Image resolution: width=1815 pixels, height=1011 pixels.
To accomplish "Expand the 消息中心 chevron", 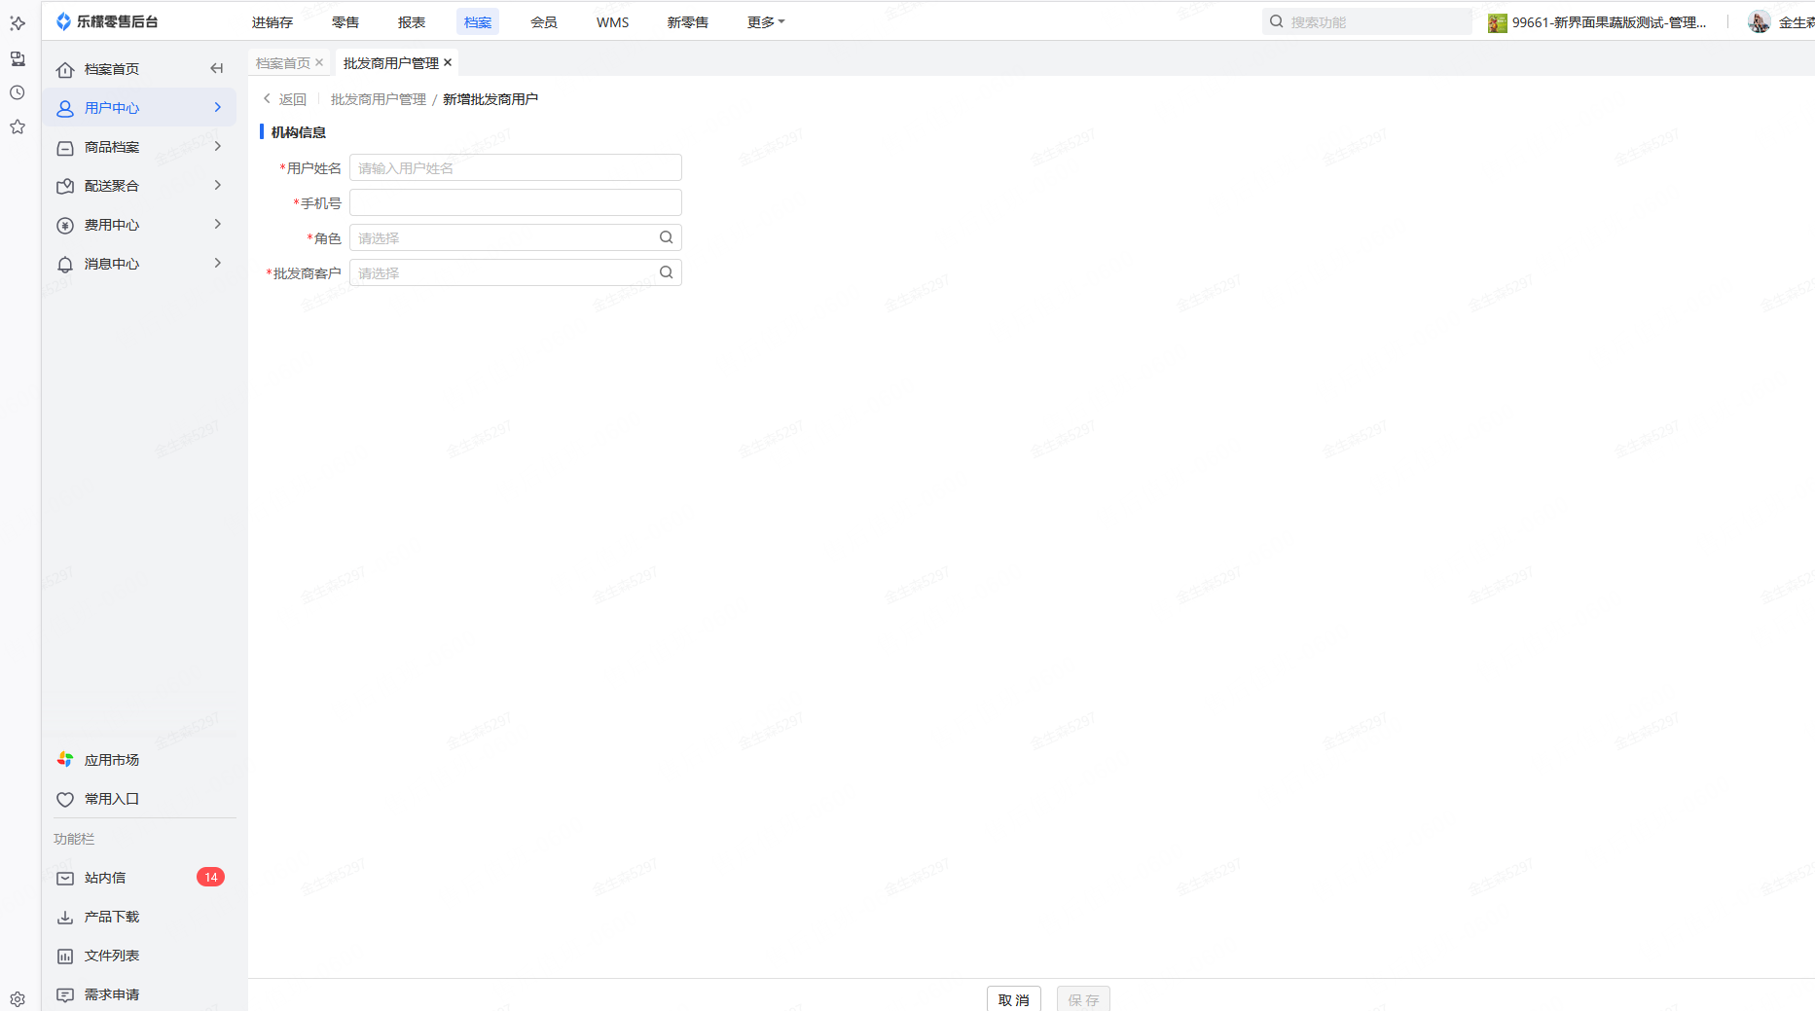I will click(218, 263).
